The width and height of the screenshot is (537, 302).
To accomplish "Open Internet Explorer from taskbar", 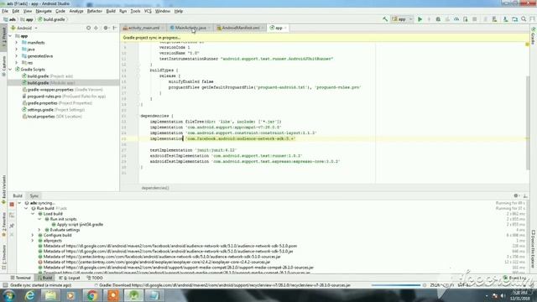I will pos(30,295).
